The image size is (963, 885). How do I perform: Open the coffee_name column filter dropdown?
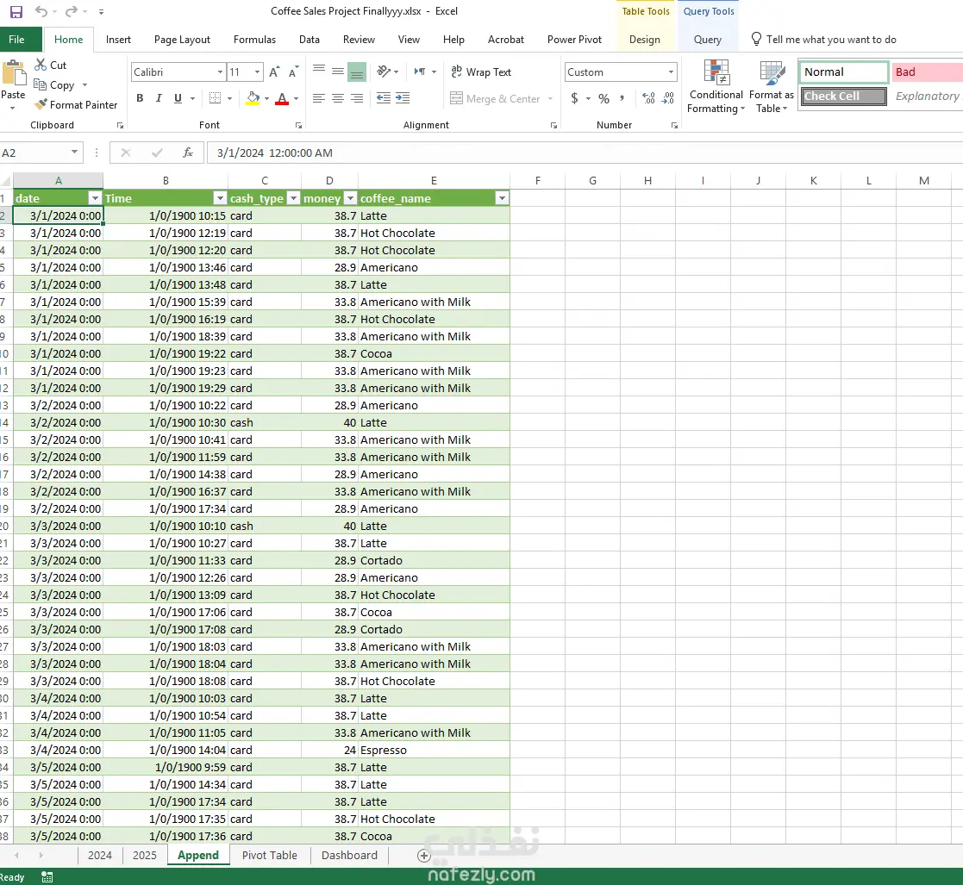point(502,198)
